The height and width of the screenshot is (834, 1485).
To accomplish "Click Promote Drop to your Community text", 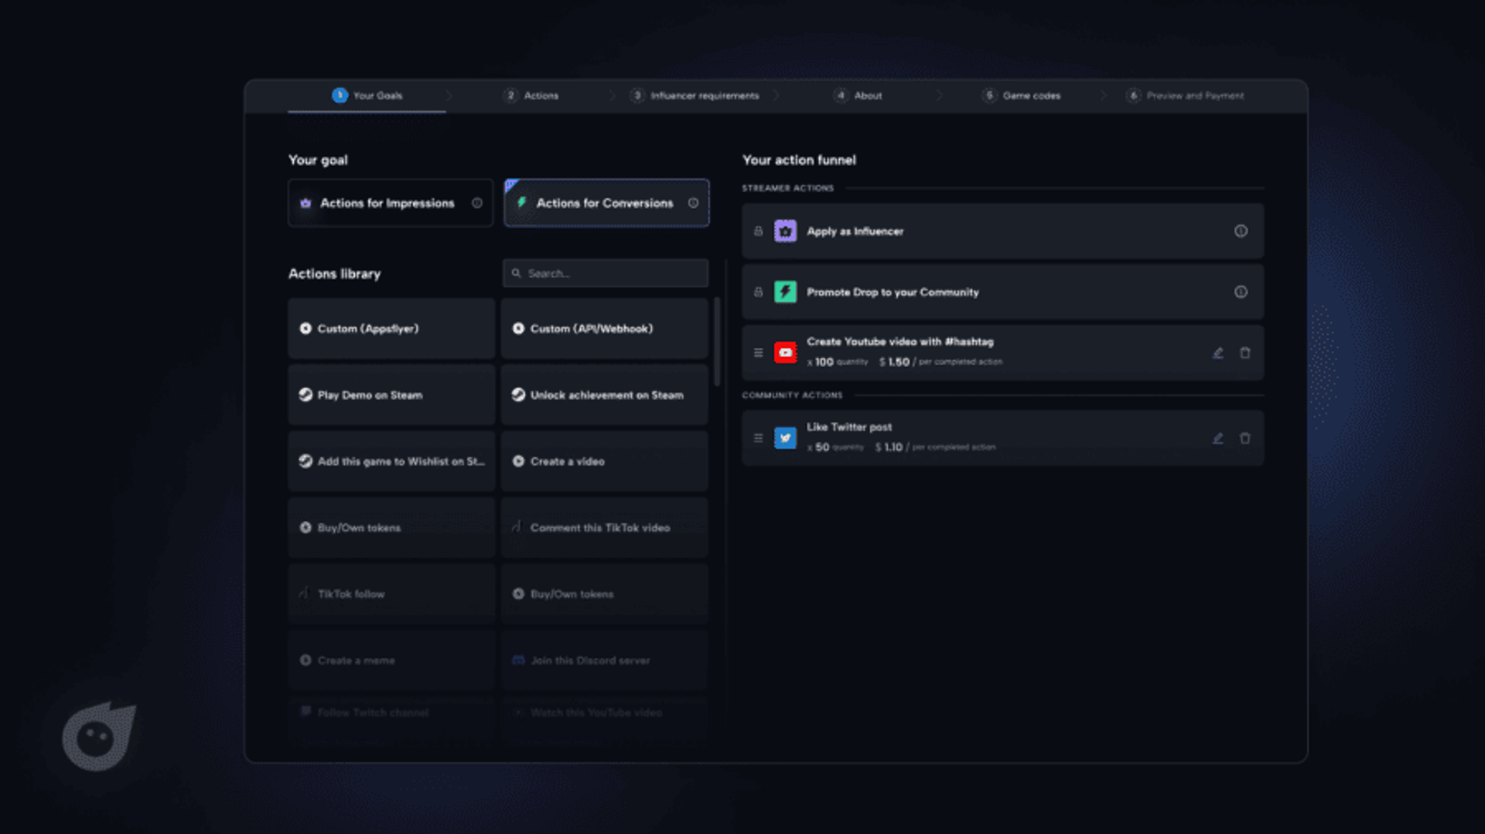I will (893, 292).
